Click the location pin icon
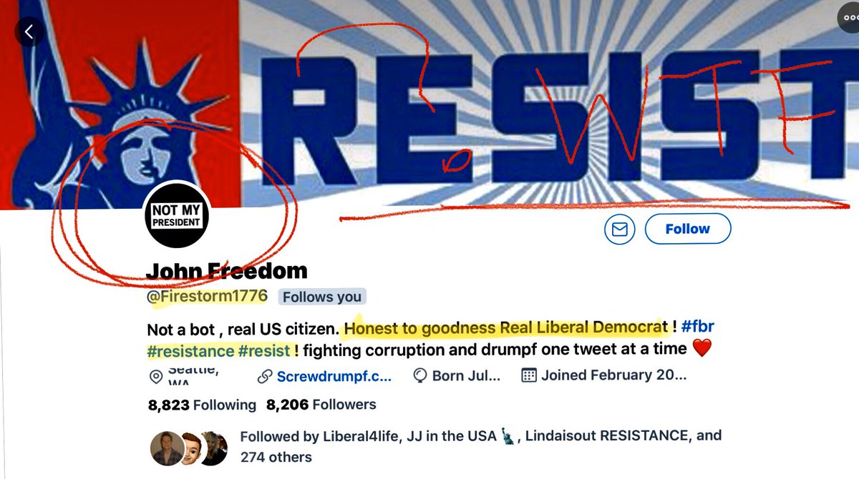 (155, 376)
